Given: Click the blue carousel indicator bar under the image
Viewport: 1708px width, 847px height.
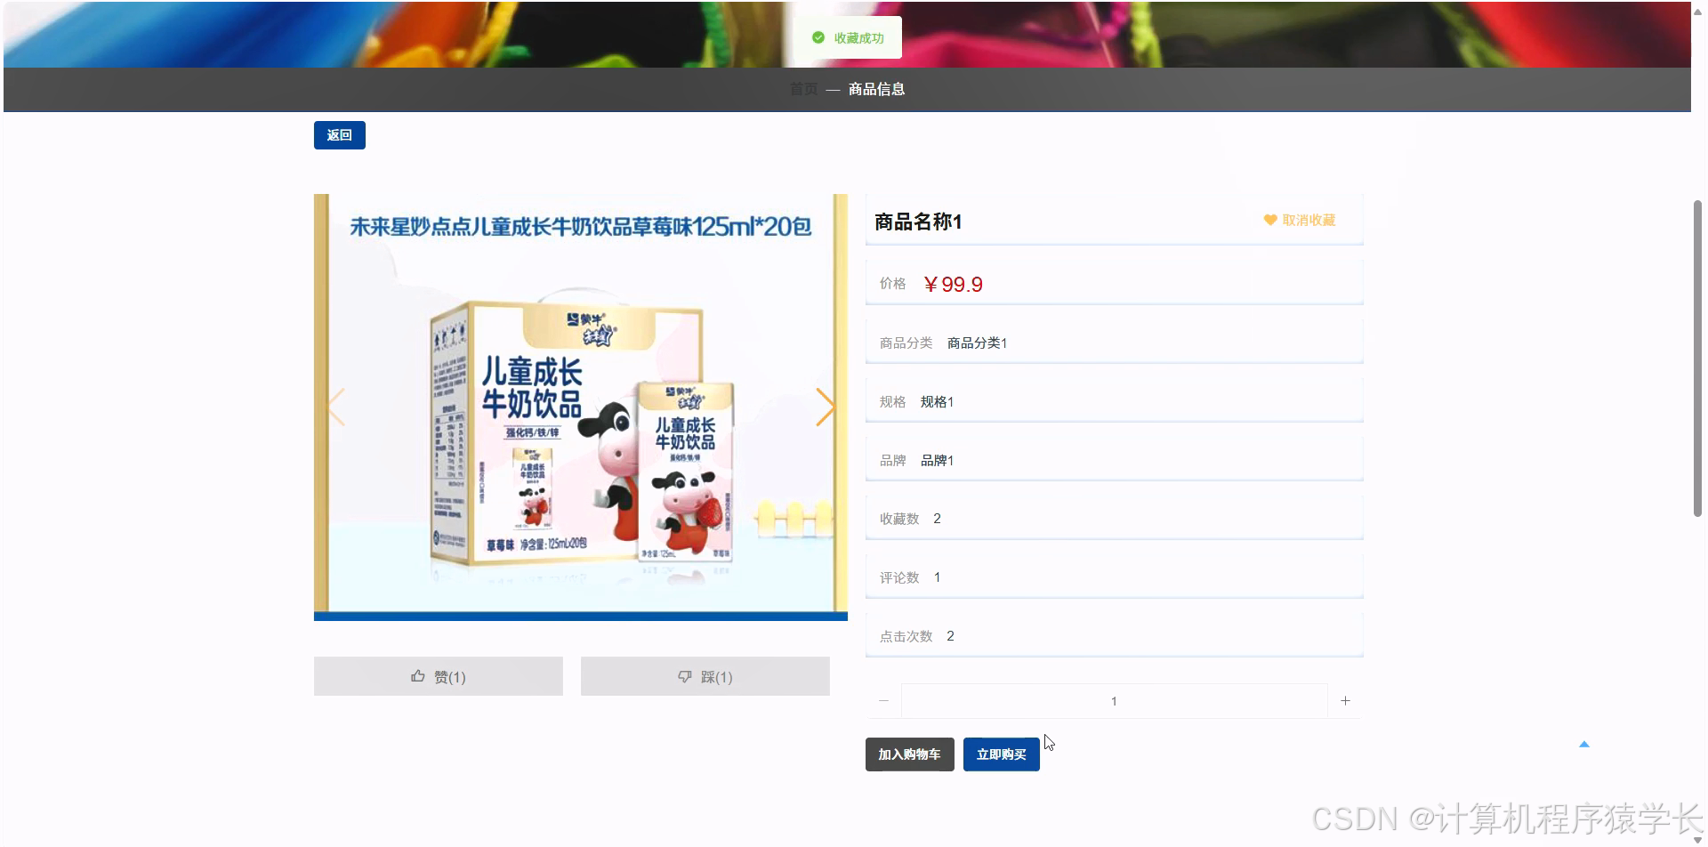Looking at the screenshot, I should tap(580, 615).
